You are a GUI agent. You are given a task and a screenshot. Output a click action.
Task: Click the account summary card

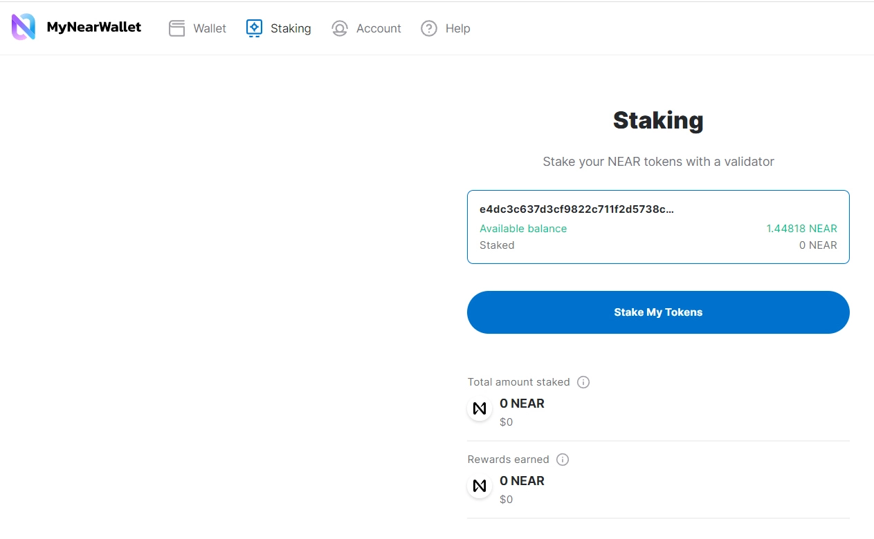(658, 227)
